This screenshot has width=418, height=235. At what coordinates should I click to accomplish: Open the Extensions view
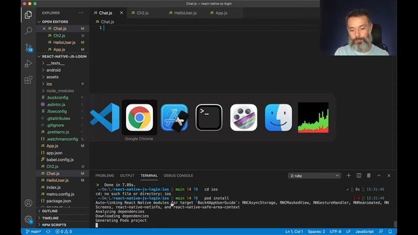28,80
